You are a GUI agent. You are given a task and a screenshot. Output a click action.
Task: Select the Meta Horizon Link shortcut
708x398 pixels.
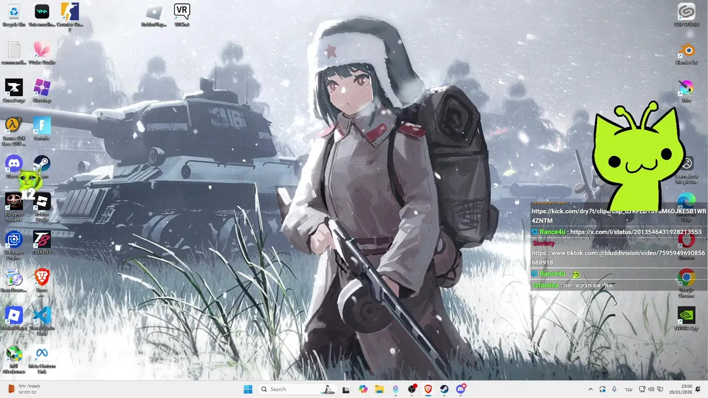coord(41,359)
